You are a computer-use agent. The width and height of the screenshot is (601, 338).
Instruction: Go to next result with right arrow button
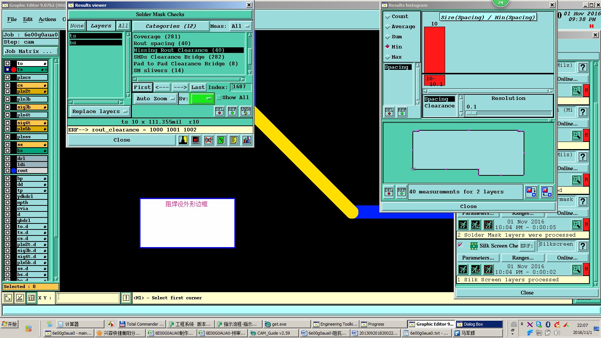(180, 88)
